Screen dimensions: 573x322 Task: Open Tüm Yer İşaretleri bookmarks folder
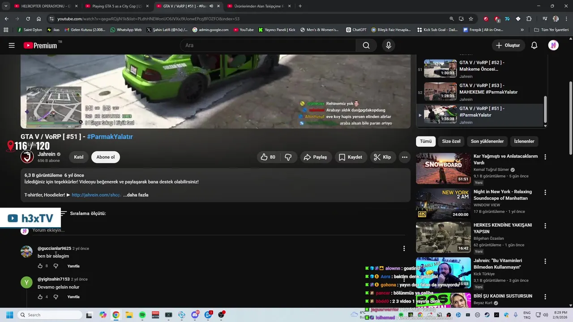tap(552, 30)
